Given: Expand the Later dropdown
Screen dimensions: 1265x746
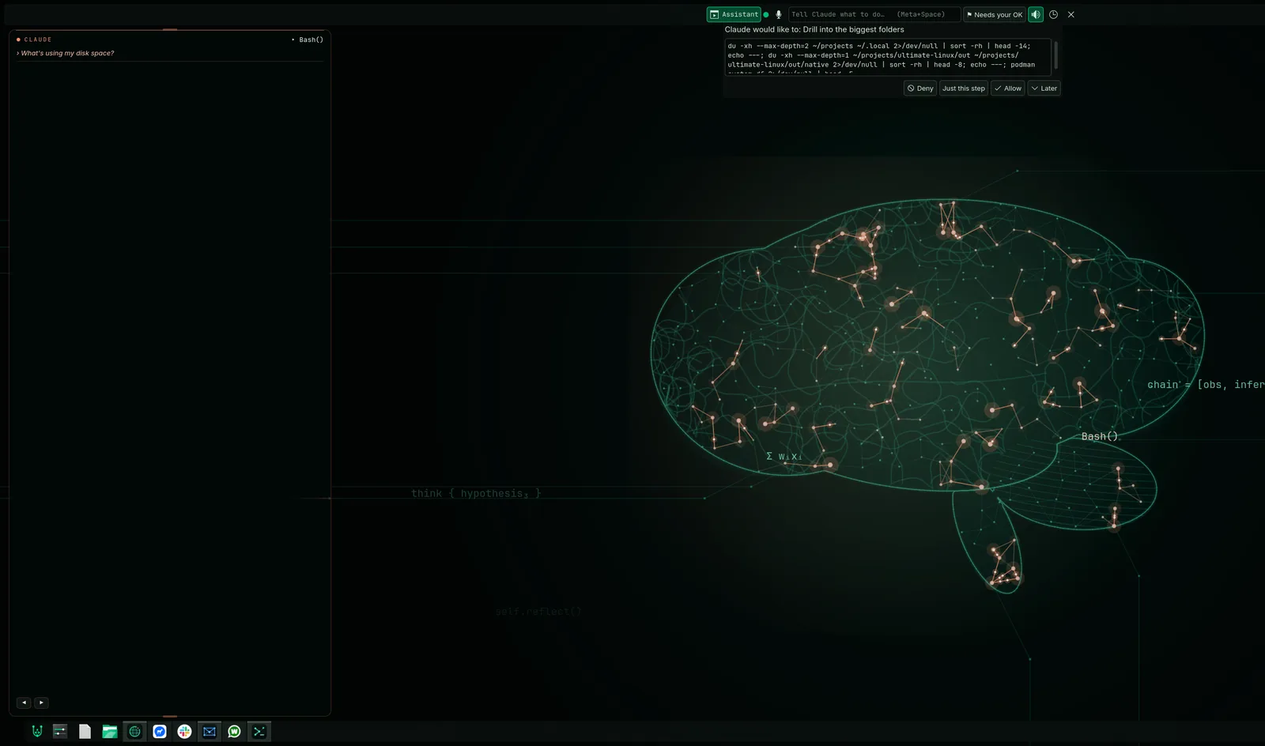Looking at the screenshot, I should click(1044, 89).
